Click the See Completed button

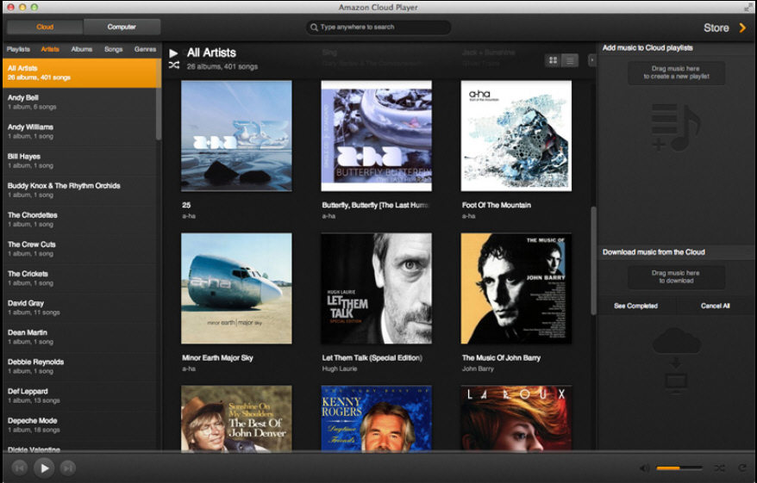tap(635, 306)
